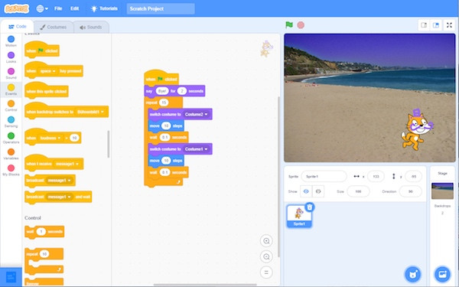
Task: Select the Sensing block category
Action: pyautogui.click(x=11, y=122)
